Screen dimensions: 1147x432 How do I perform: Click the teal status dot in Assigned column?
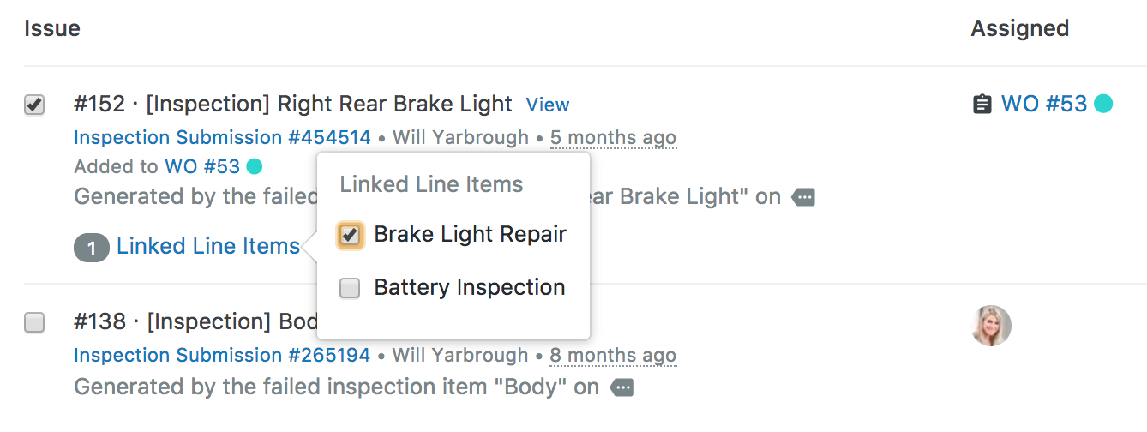1103,105
